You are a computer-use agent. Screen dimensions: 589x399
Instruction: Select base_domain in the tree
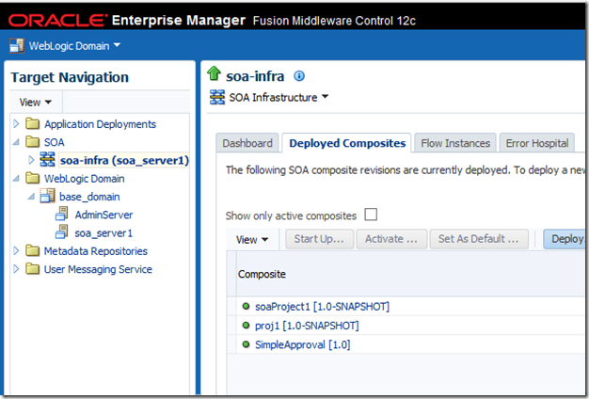coord(89,197)
